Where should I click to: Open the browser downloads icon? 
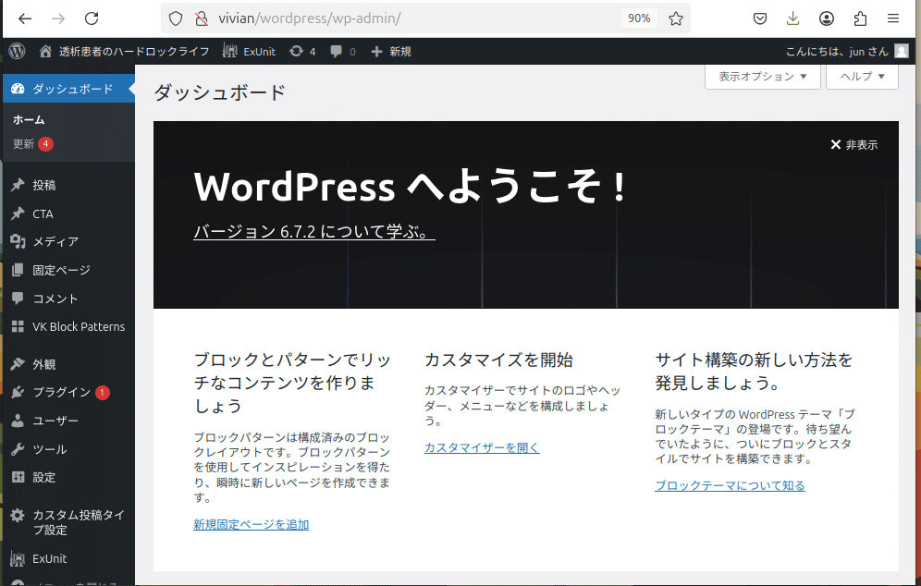[793, 18]
